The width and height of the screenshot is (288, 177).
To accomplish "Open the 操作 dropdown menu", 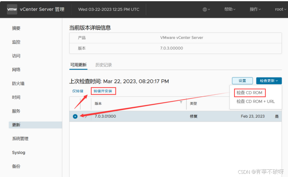I will [255, 9].
